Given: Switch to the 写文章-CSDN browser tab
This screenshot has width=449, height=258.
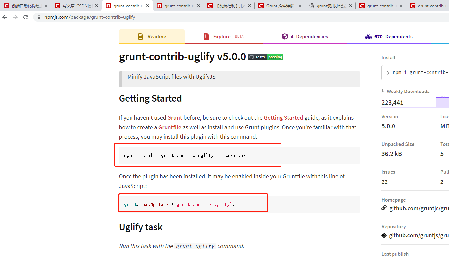Looking at the screenshot, I should pyautogui.click(x=77, y=6).
